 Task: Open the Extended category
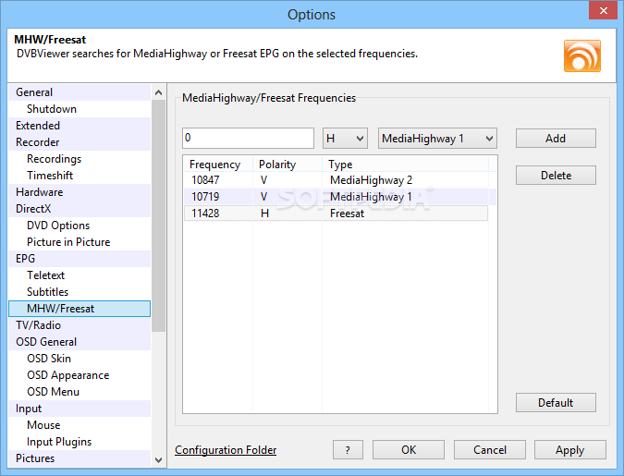pos(80,126)
